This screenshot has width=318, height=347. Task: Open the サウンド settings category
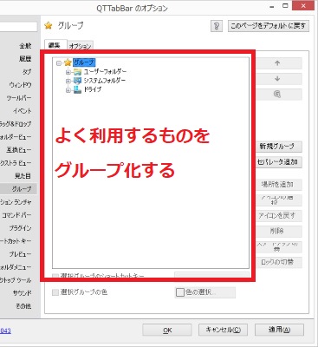pos(22,293)
